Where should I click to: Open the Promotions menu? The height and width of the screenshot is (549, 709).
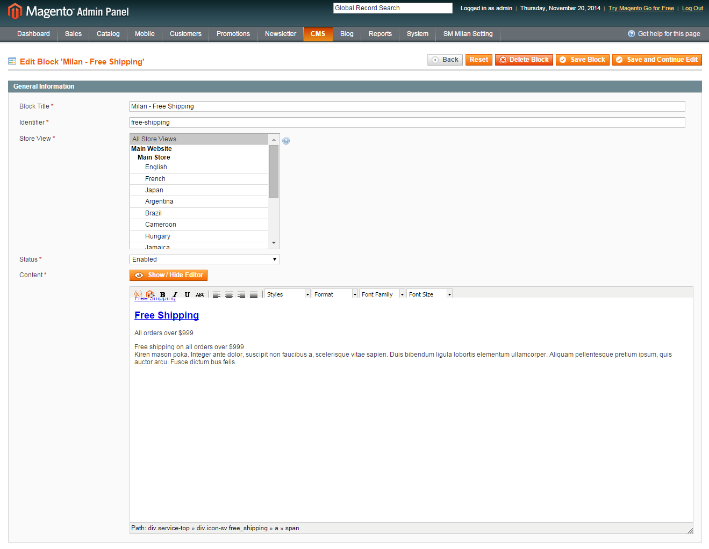(x=233, y=34)
